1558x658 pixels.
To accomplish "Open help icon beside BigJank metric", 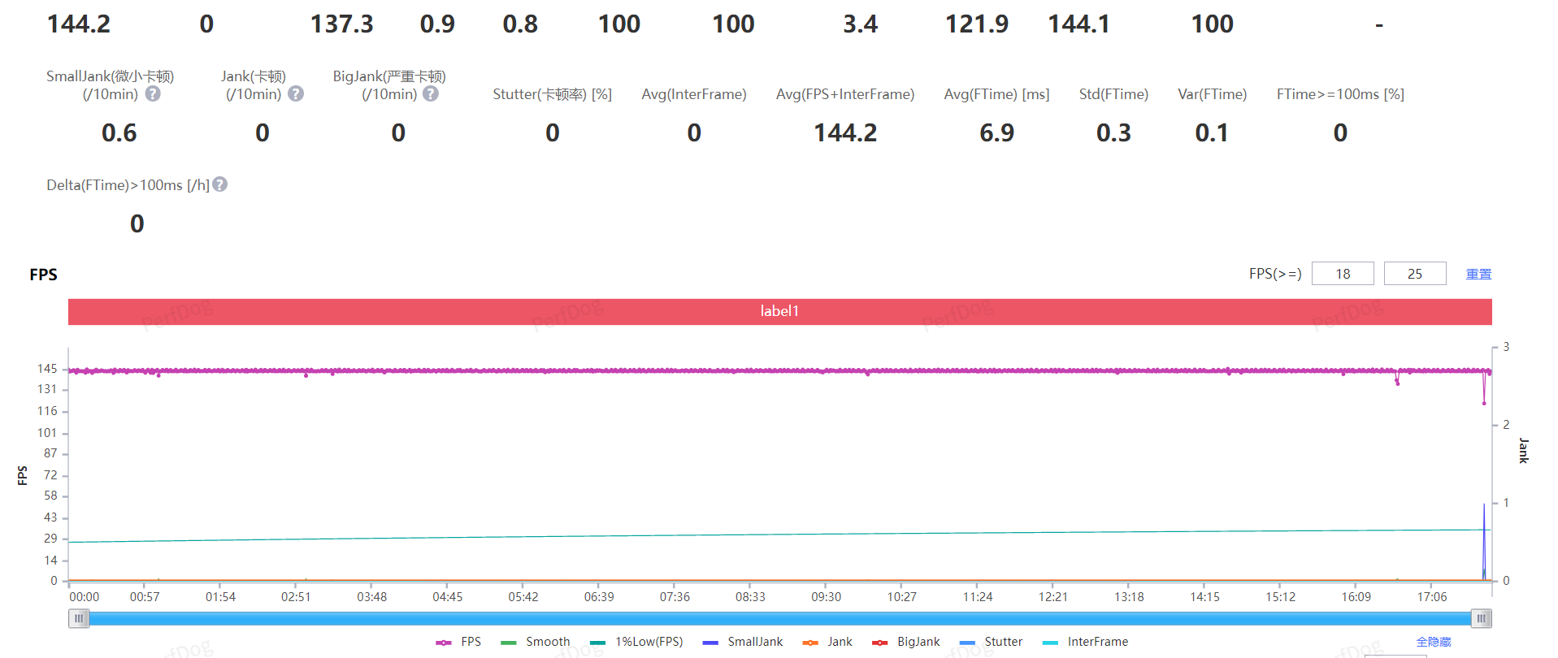I will coord(431,94).
